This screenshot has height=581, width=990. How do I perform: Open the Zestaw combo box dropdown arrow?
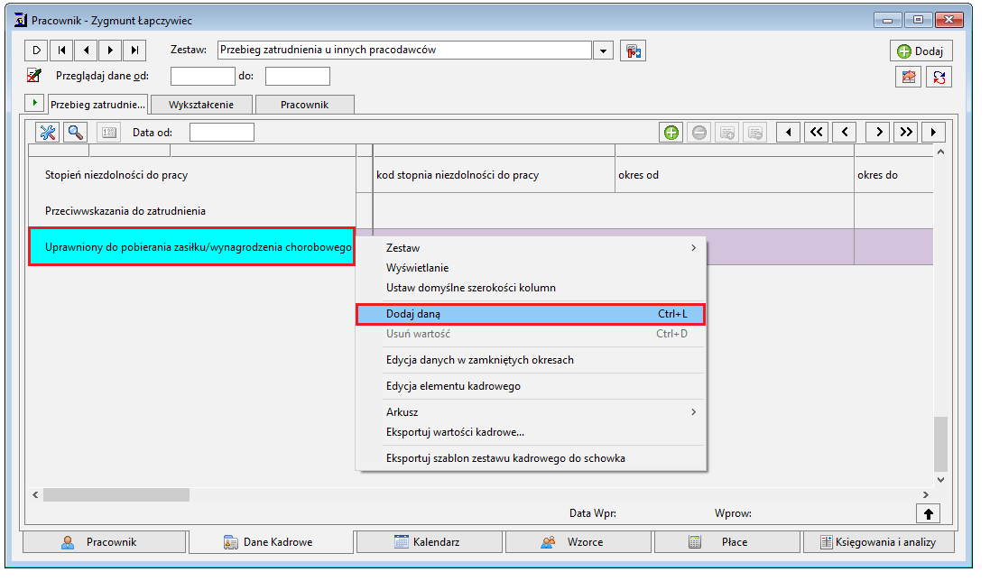[604, 51]
